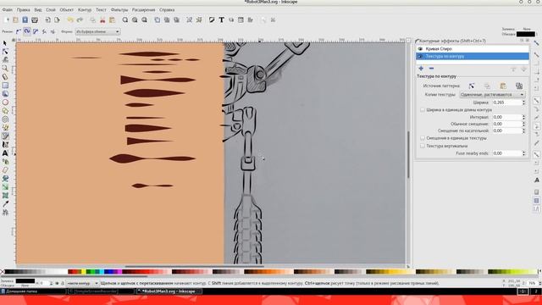This screenshot has height=305, width=542.
Task: Toggle Spiro path mode button
Action: click(27, 31)
